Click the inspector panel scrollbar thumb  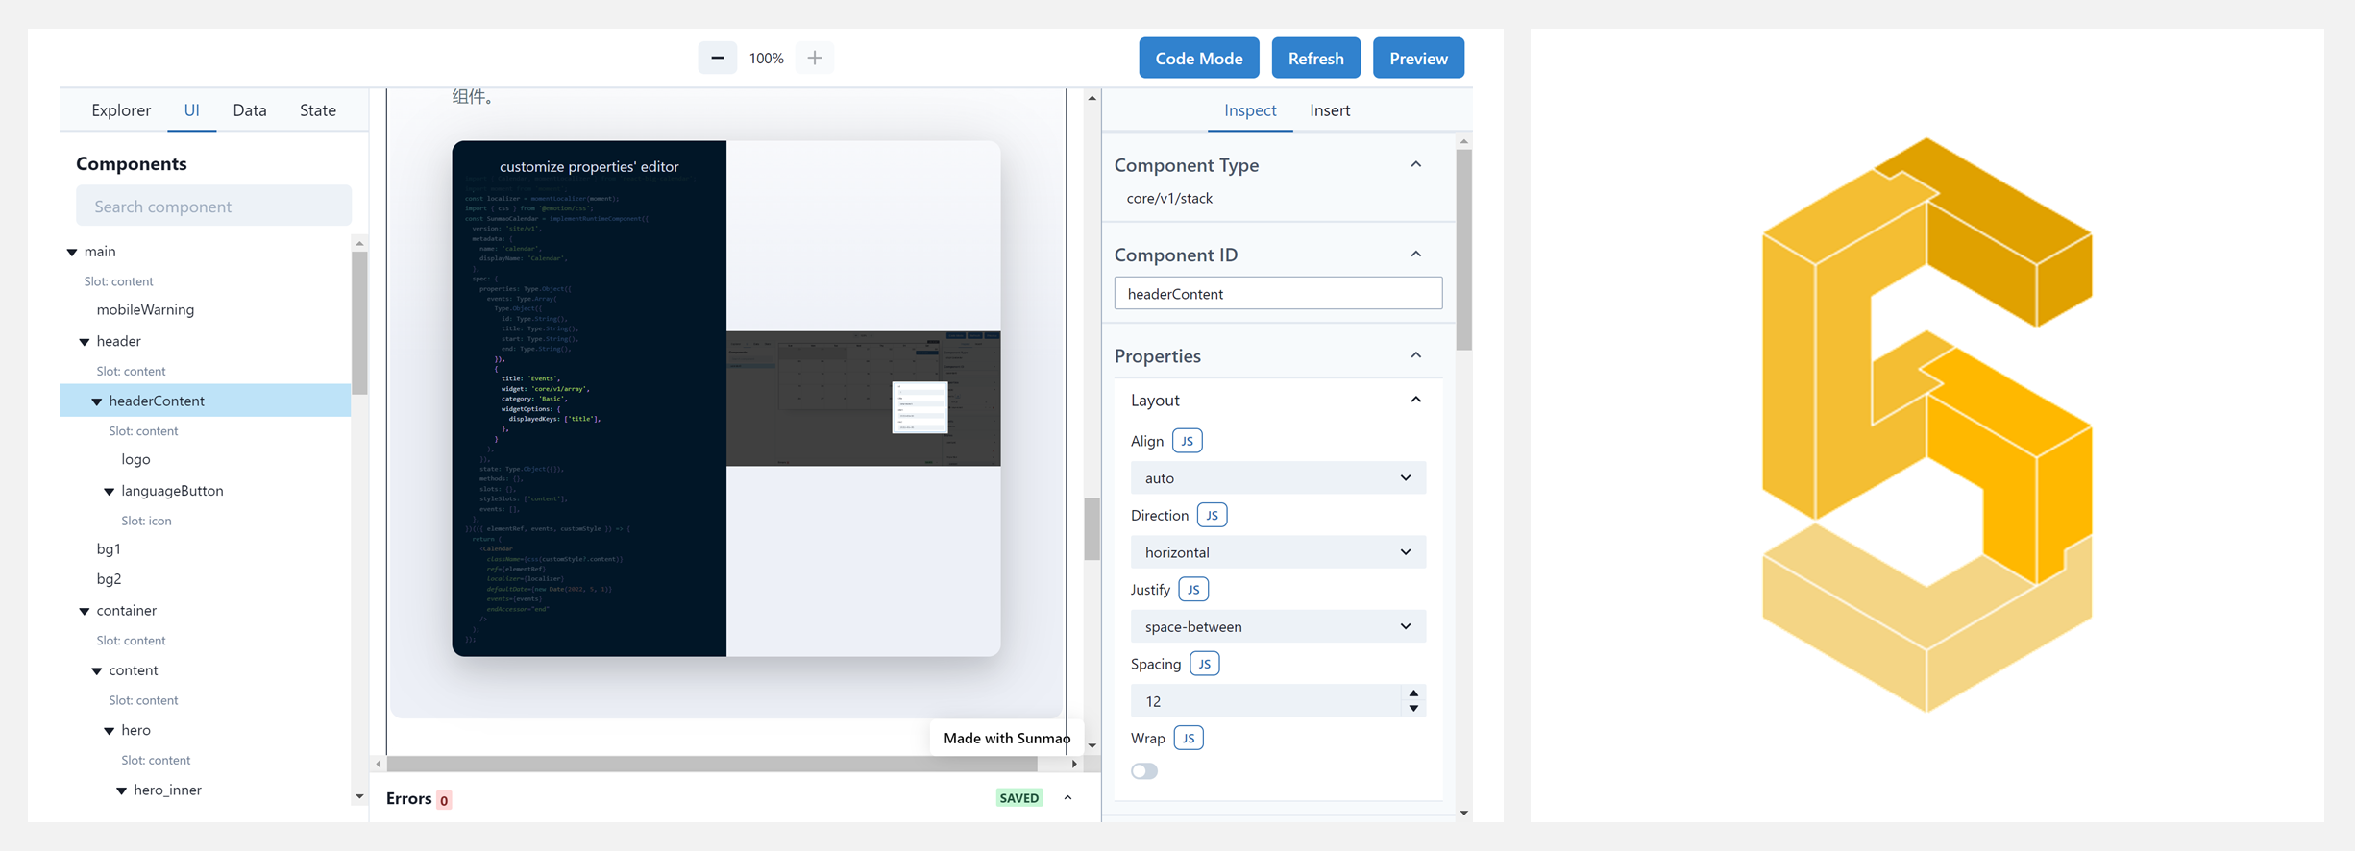tap(1463, 250)
